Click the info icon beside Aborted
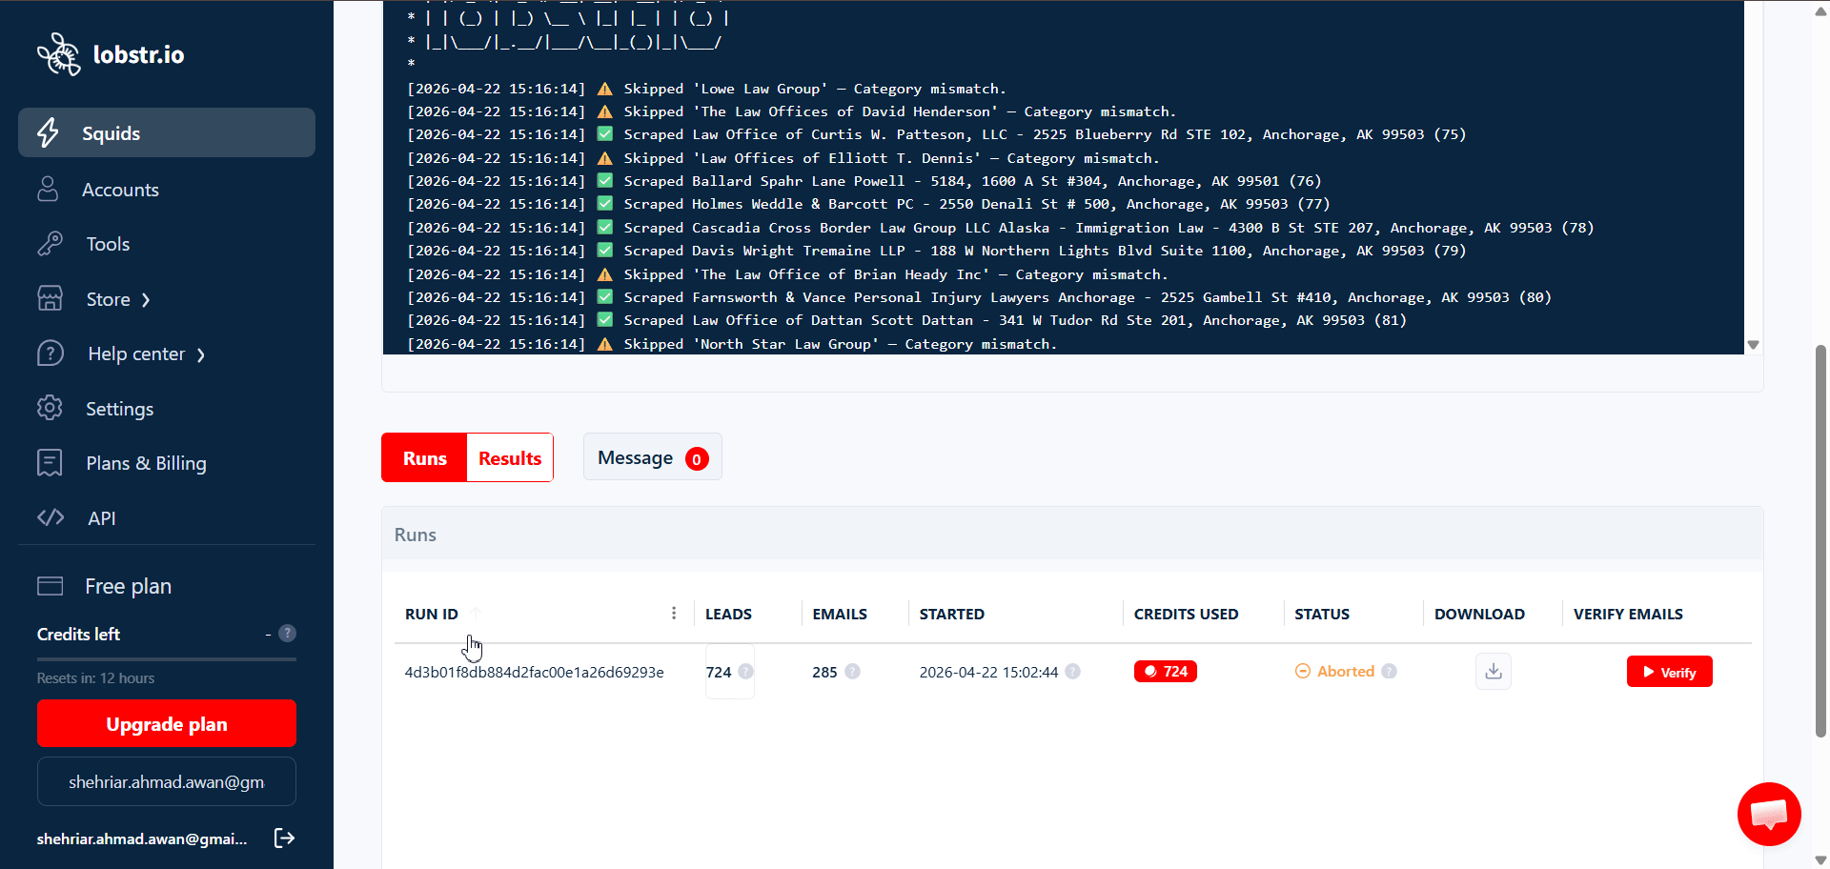Viewport: 1830px width, 869px height. (x=1389, y=671)
